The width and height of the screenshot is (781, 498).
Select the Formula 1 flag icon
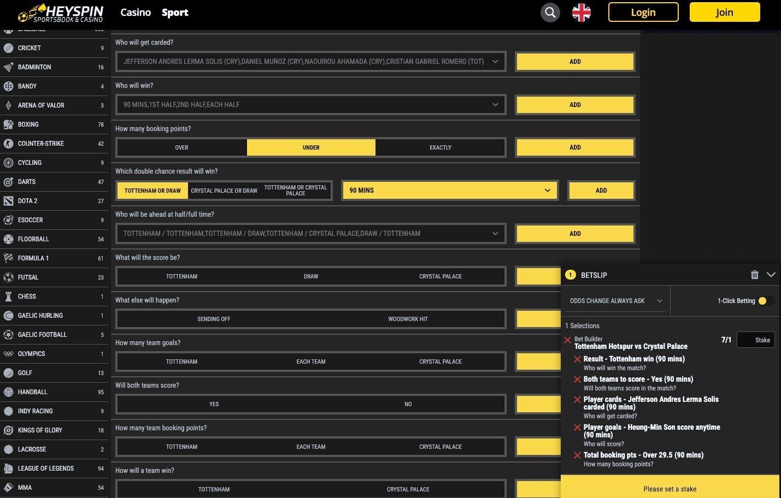8,258
